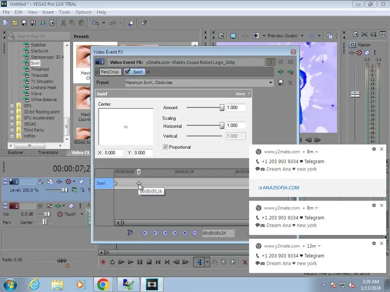Toggle Split Screen View icon in preview
The image size is (390, 292).
[x=256, y=36]
